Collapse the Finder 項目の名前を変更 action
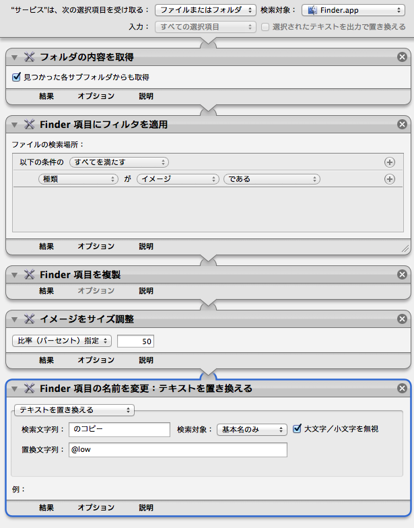 click(14, 389)
